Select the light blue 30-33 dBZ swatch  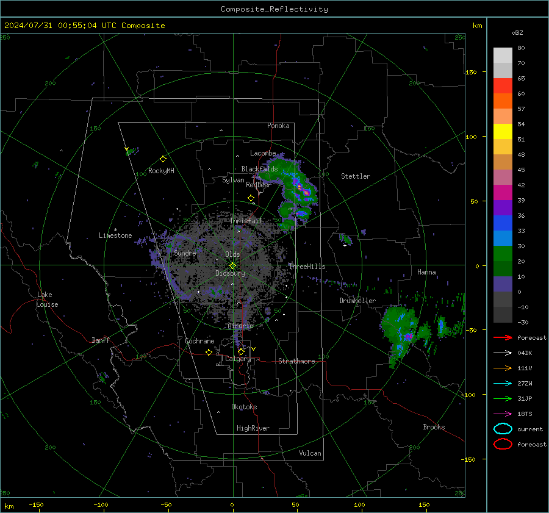click(x=503, y=239)
